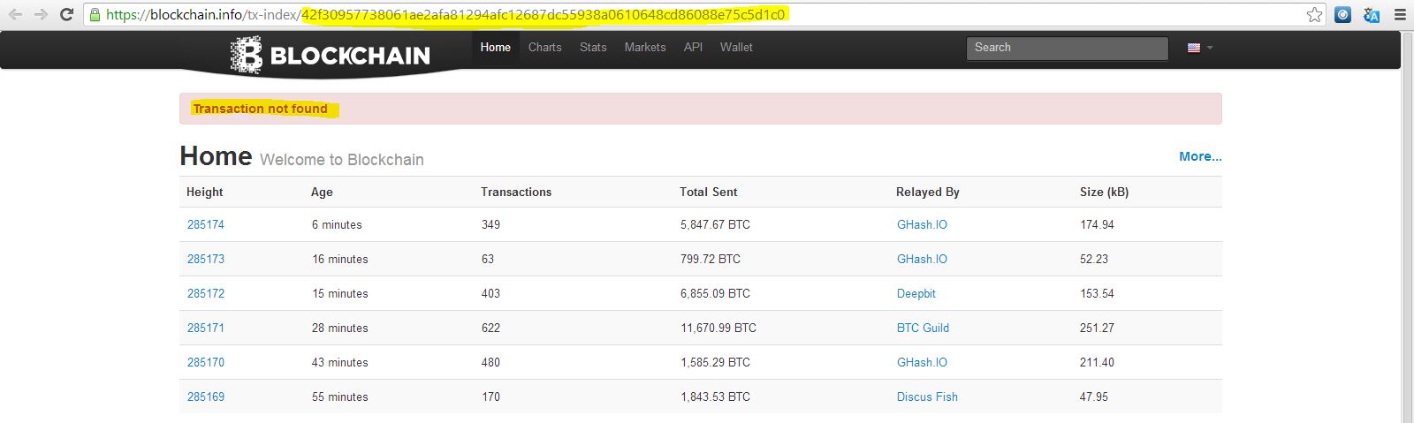Click the 1,843.53 BTC total sent value
This screenshot has width=1414, height=423.
(x=715, y=397)
